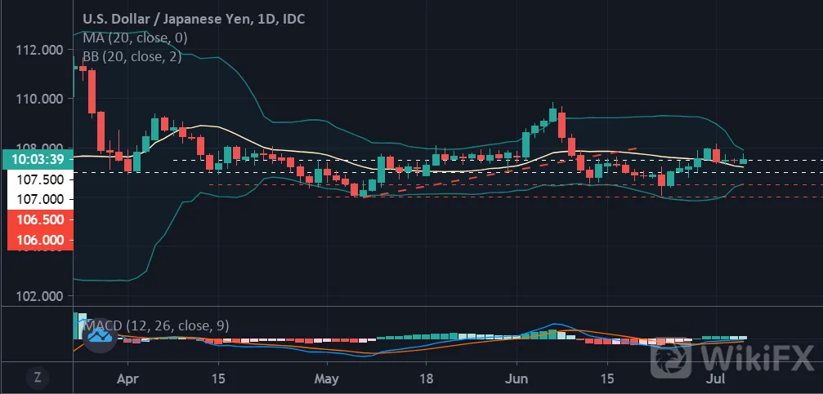Click the 110.000 price axis label

(x=40, y=99)
